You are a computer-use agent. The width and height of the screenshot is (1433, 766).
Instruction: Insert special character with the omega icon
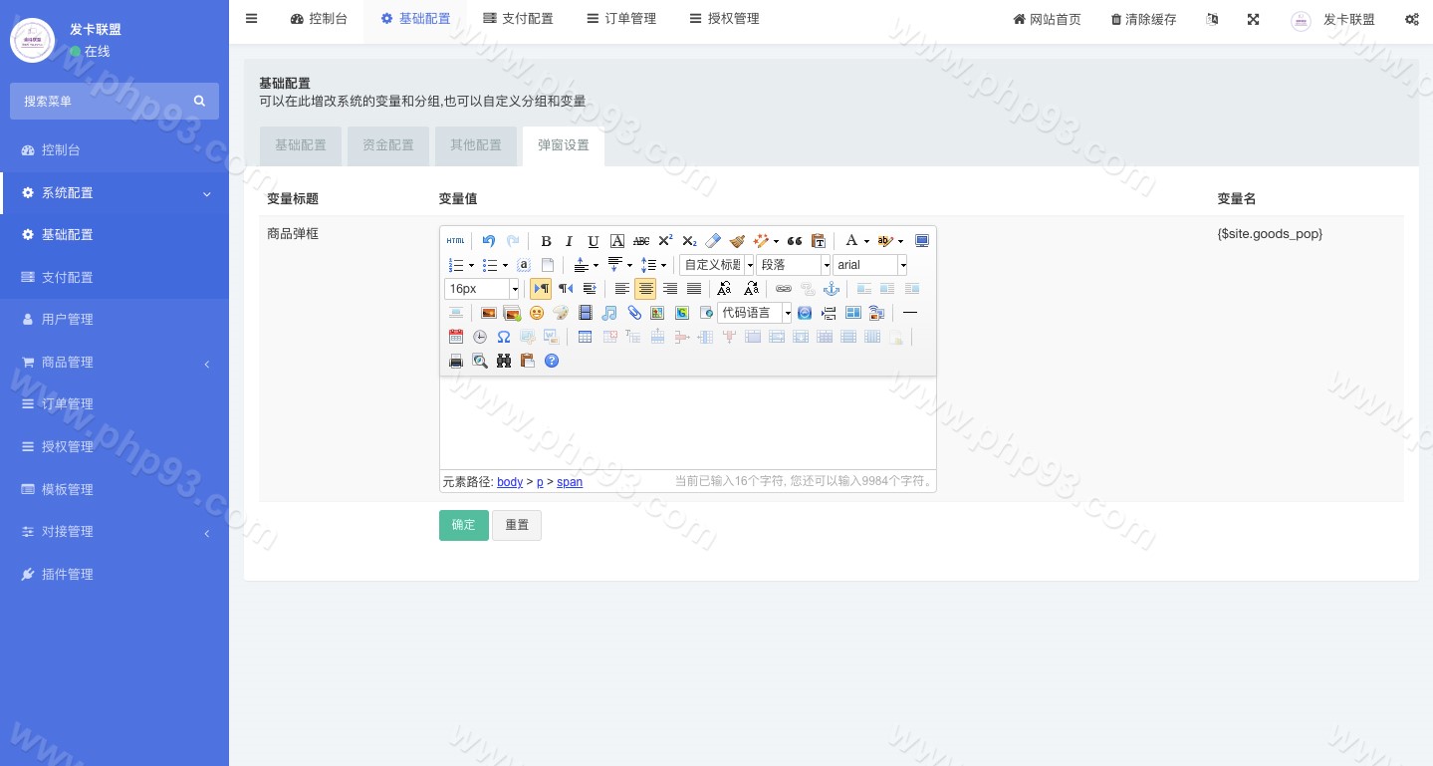[504, 337]
